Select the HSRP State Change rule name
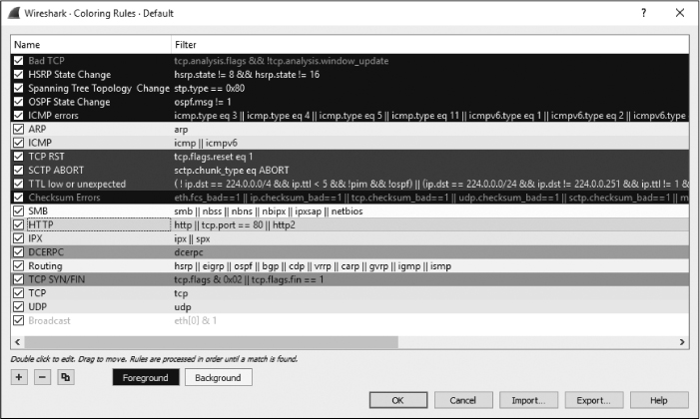 click(70, 75)
